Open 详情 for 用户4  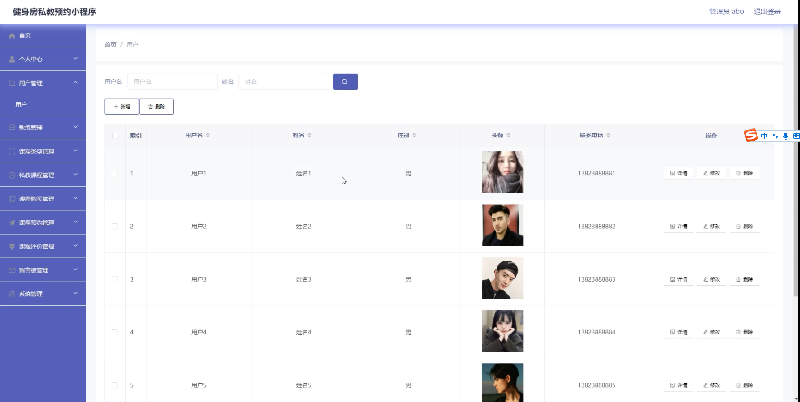[679, 332]
